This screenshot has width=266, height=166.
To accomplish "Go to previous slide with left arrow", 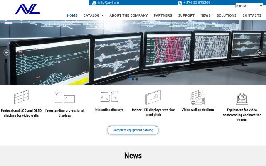I will pyautogui.click(x=7, y=53).
